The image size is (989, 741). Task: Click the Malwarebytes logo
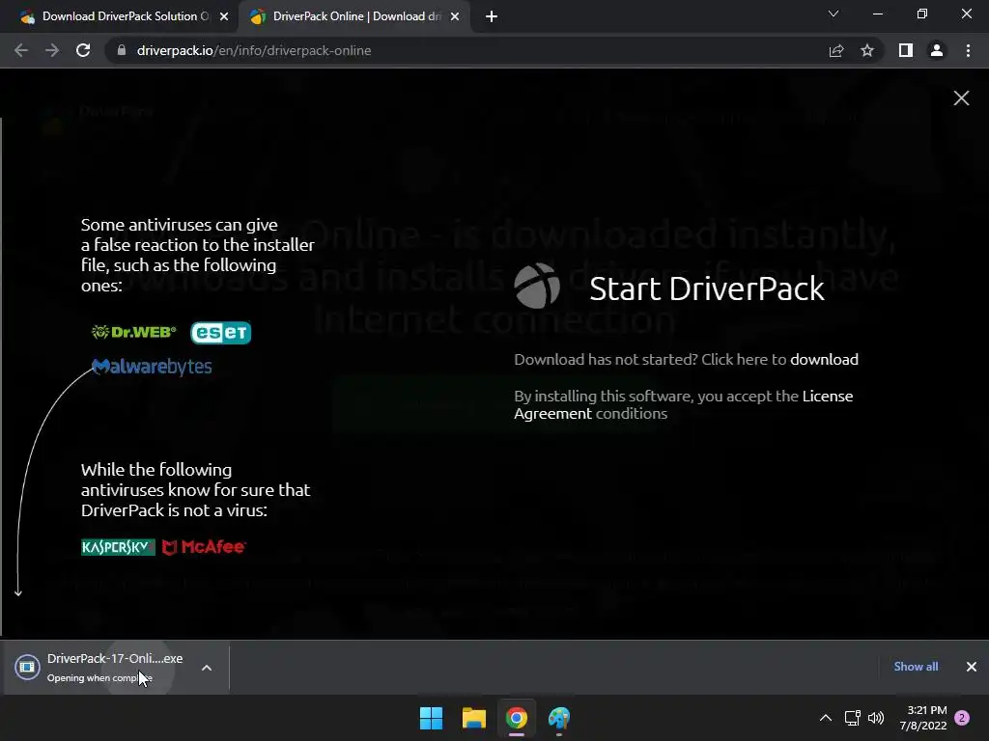click(x=152, y=367)
